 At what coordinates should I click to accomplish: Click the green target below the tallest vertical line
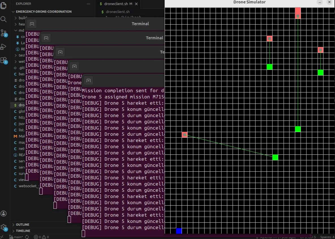point(298,129)
